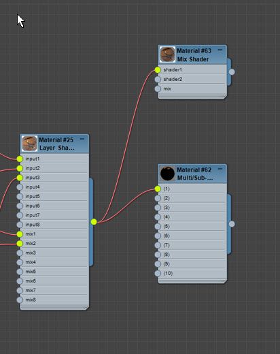
Task: Click the mix6 socket on Layer Shader
Action: pos(20,281)
